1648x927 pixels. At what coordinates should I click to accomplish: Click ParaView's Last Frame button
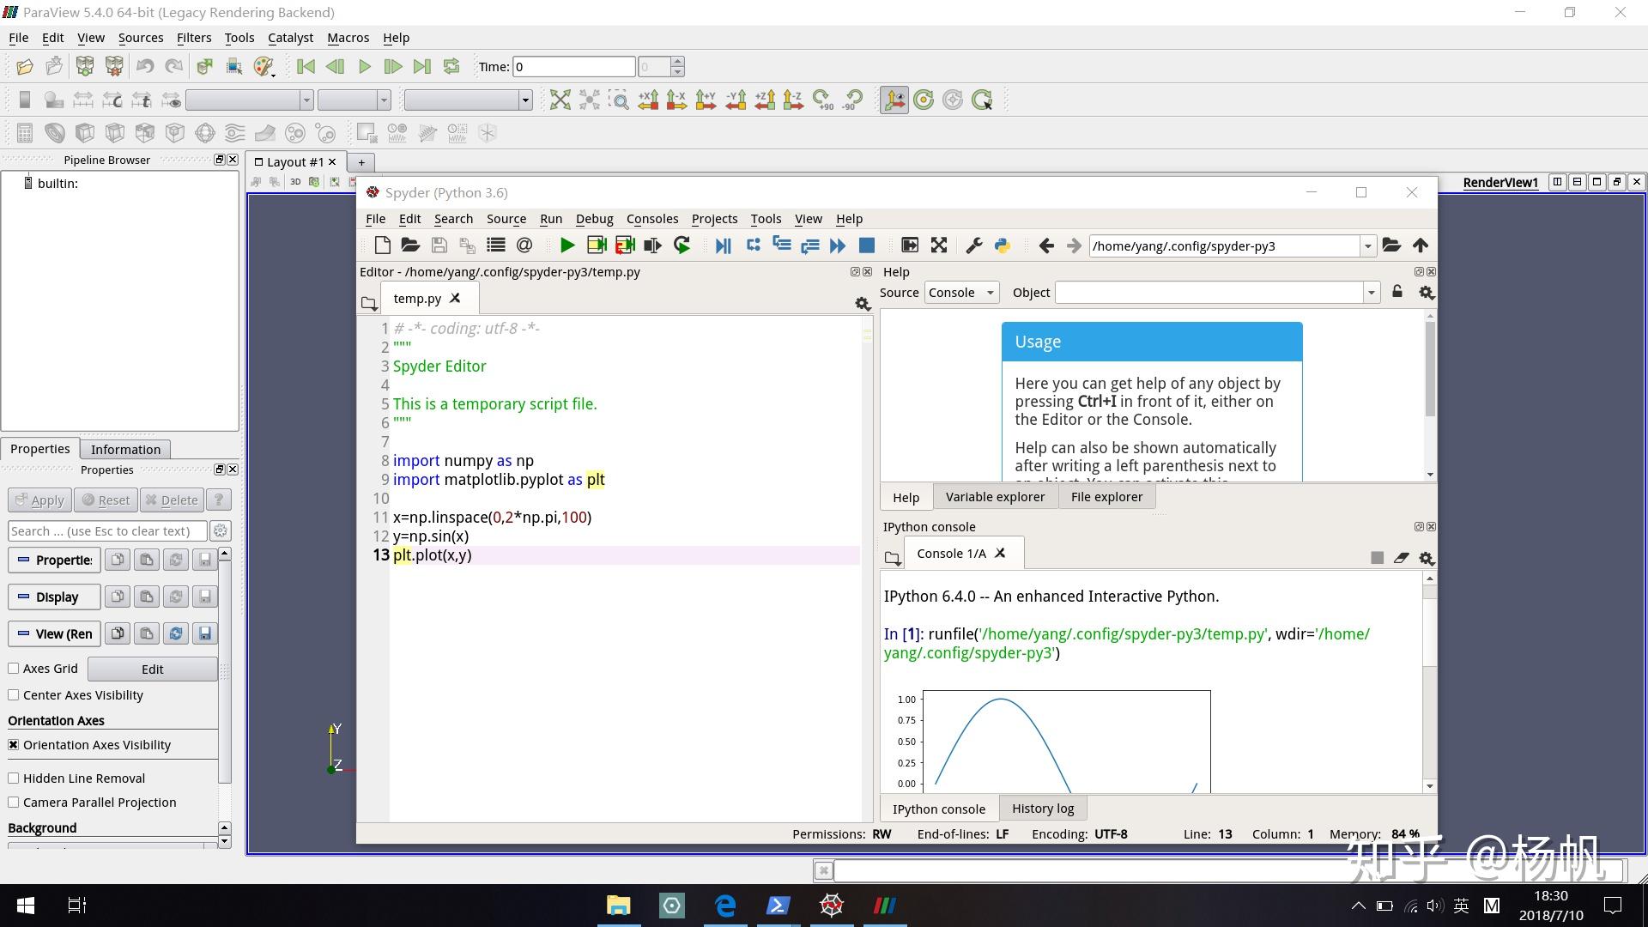(421, 66)
